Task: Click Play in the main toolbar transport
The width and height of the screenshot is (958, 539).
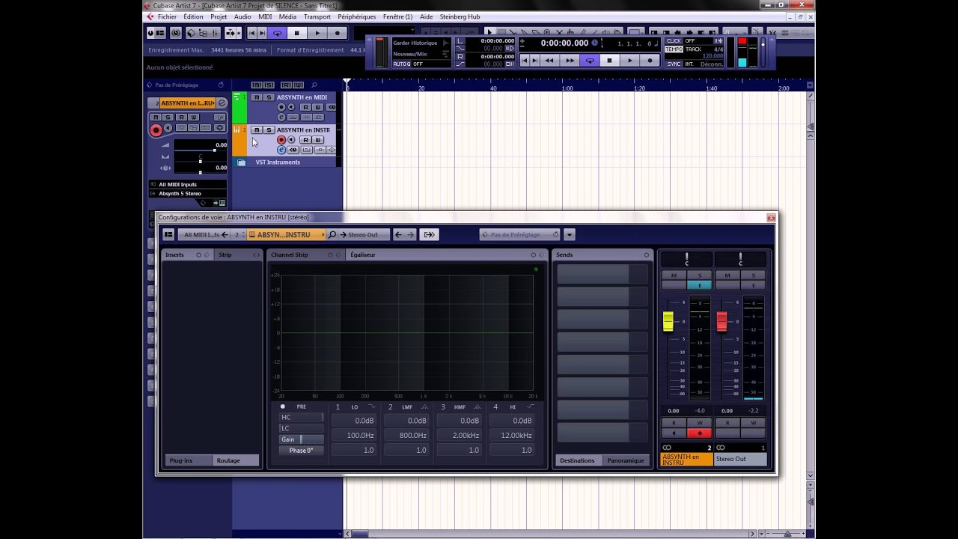Action: (317, 33)
